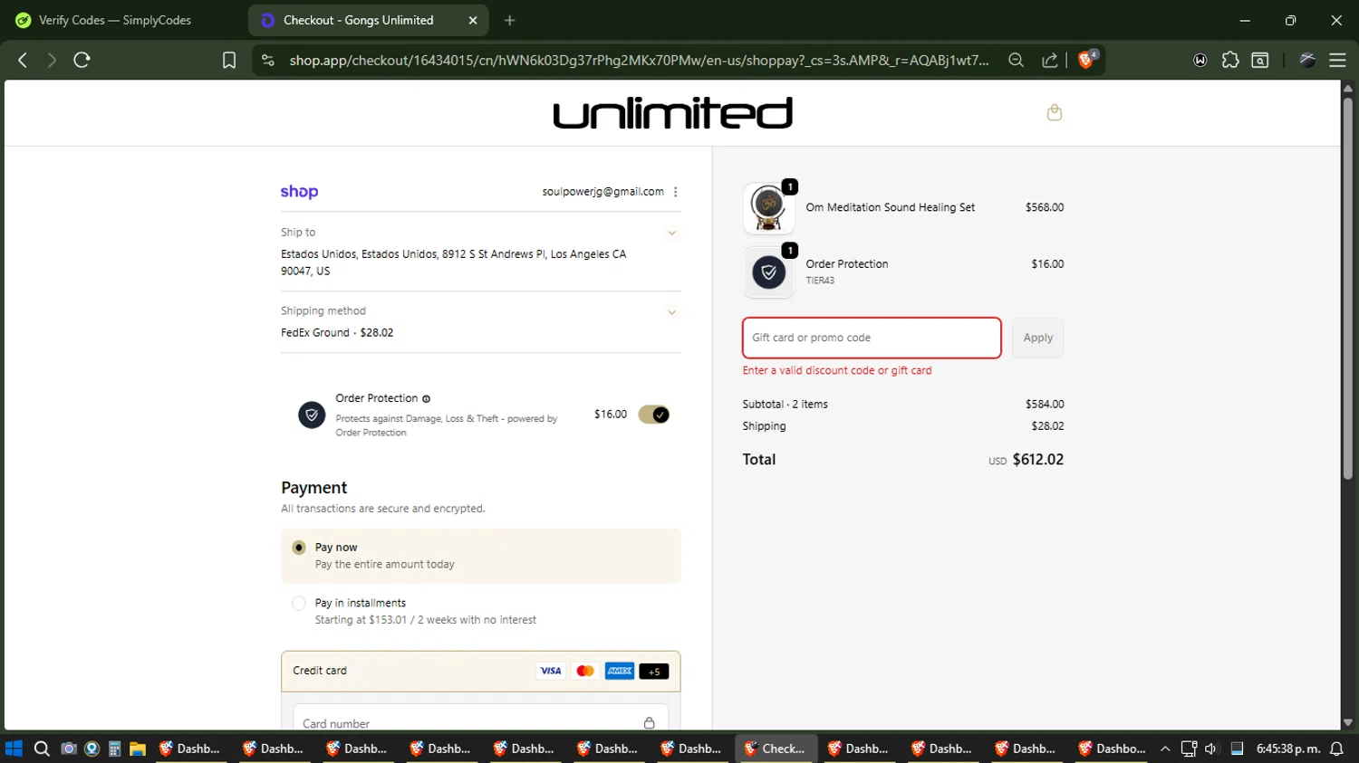Focus the Gift card or promo code field

click(872, 338)
